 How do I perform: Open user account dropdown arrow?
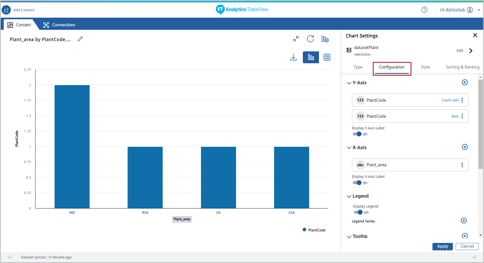click(x=479, y=10)
